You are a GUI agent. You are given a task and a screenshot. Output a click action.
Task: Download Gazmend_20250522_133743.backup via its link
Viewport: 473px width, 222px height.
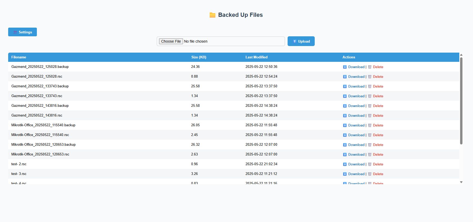pos(356,86)
